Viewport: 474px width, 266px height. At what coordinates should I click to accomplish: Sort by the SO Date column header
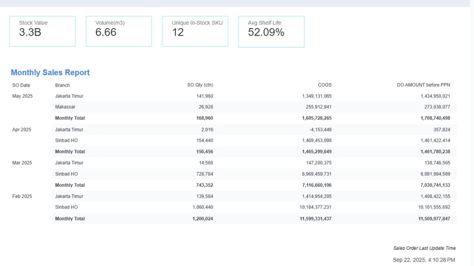[21, 85]
